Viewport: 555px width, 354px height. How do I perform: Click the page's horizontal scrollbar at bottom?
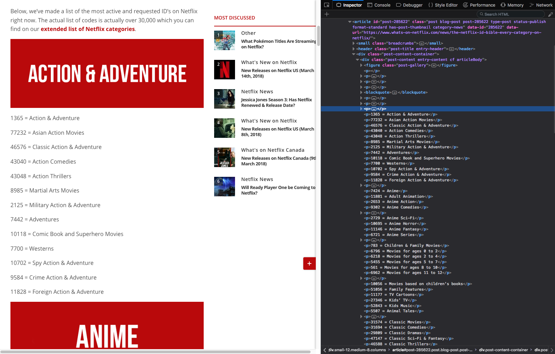tap(155, 352)
